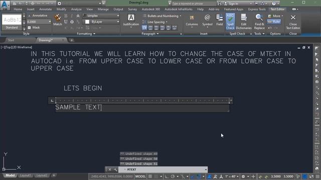
Task: Select Default paragraph alignment icon
Action: 144,27
